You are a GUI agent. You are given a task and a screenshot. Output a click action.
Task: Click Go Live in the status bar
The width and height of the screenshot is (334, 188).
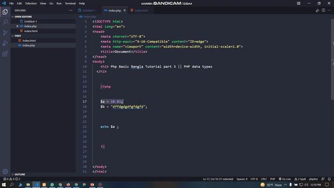coord(285,179)
